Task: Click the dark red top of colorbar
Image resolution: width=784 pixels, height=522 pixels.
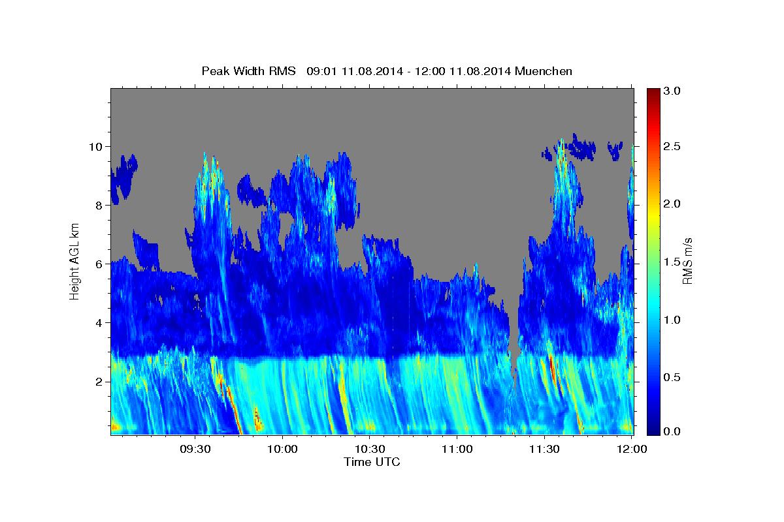Action: [653, 95]
